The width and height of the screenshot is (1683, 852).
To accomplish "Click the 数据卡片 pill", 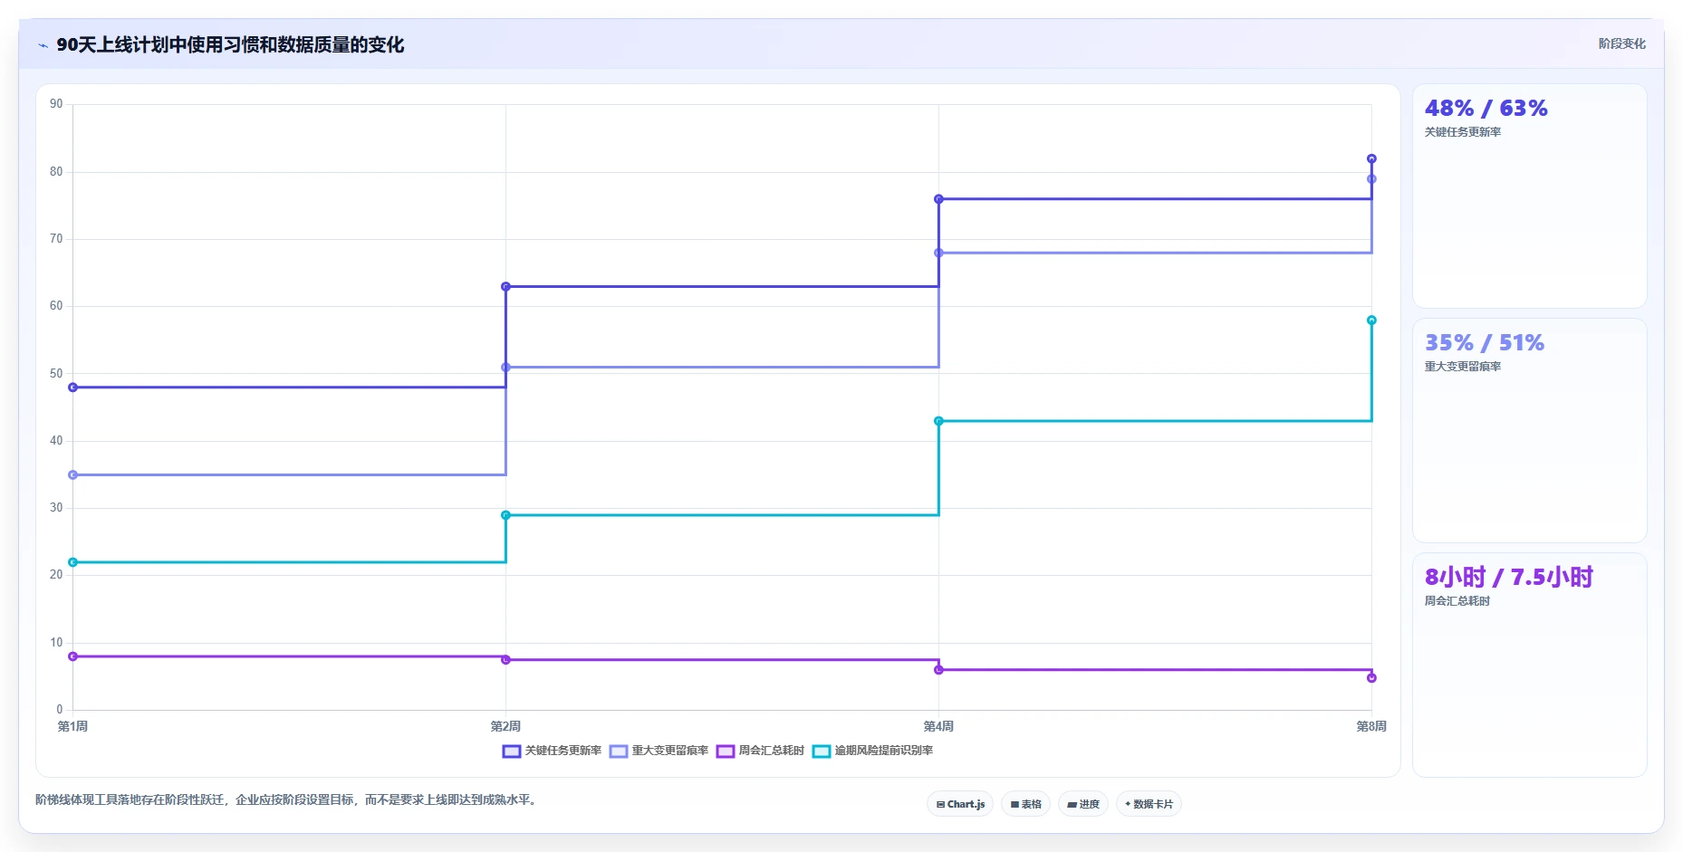I will [x=1149, y=804].
